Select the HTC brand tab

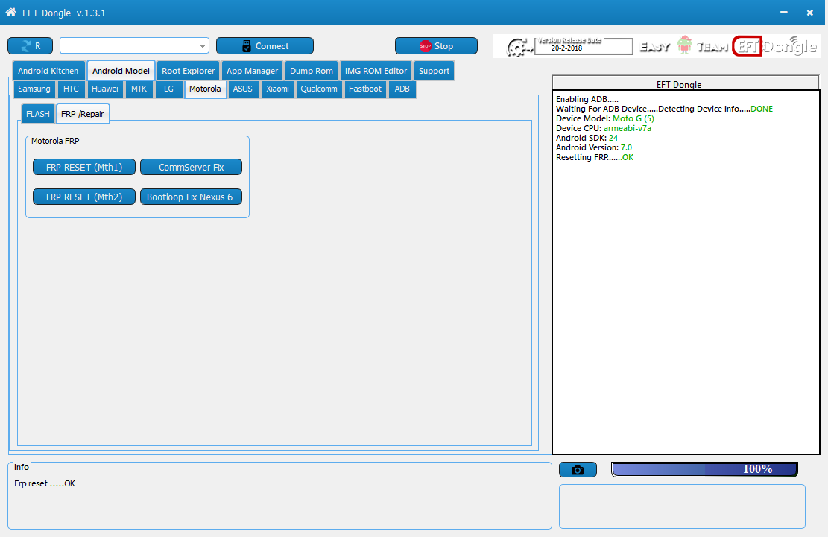(71, 89)
